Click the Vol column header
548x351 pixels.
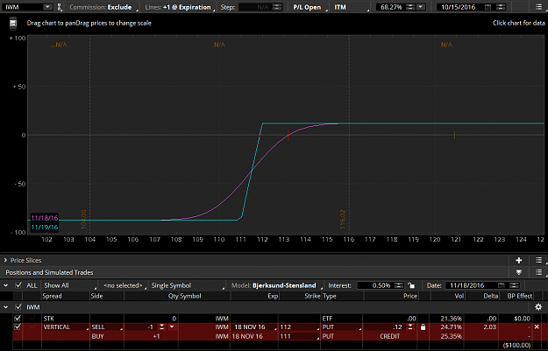click(x=459, y=296)
